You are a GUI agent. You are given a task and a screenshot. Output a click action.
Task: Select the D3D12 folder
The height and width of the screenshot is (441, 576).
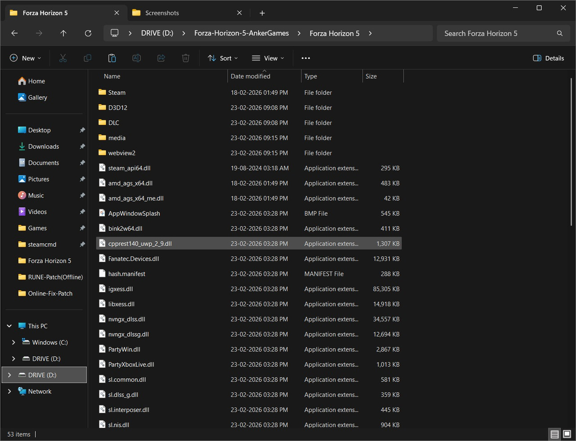249,108
